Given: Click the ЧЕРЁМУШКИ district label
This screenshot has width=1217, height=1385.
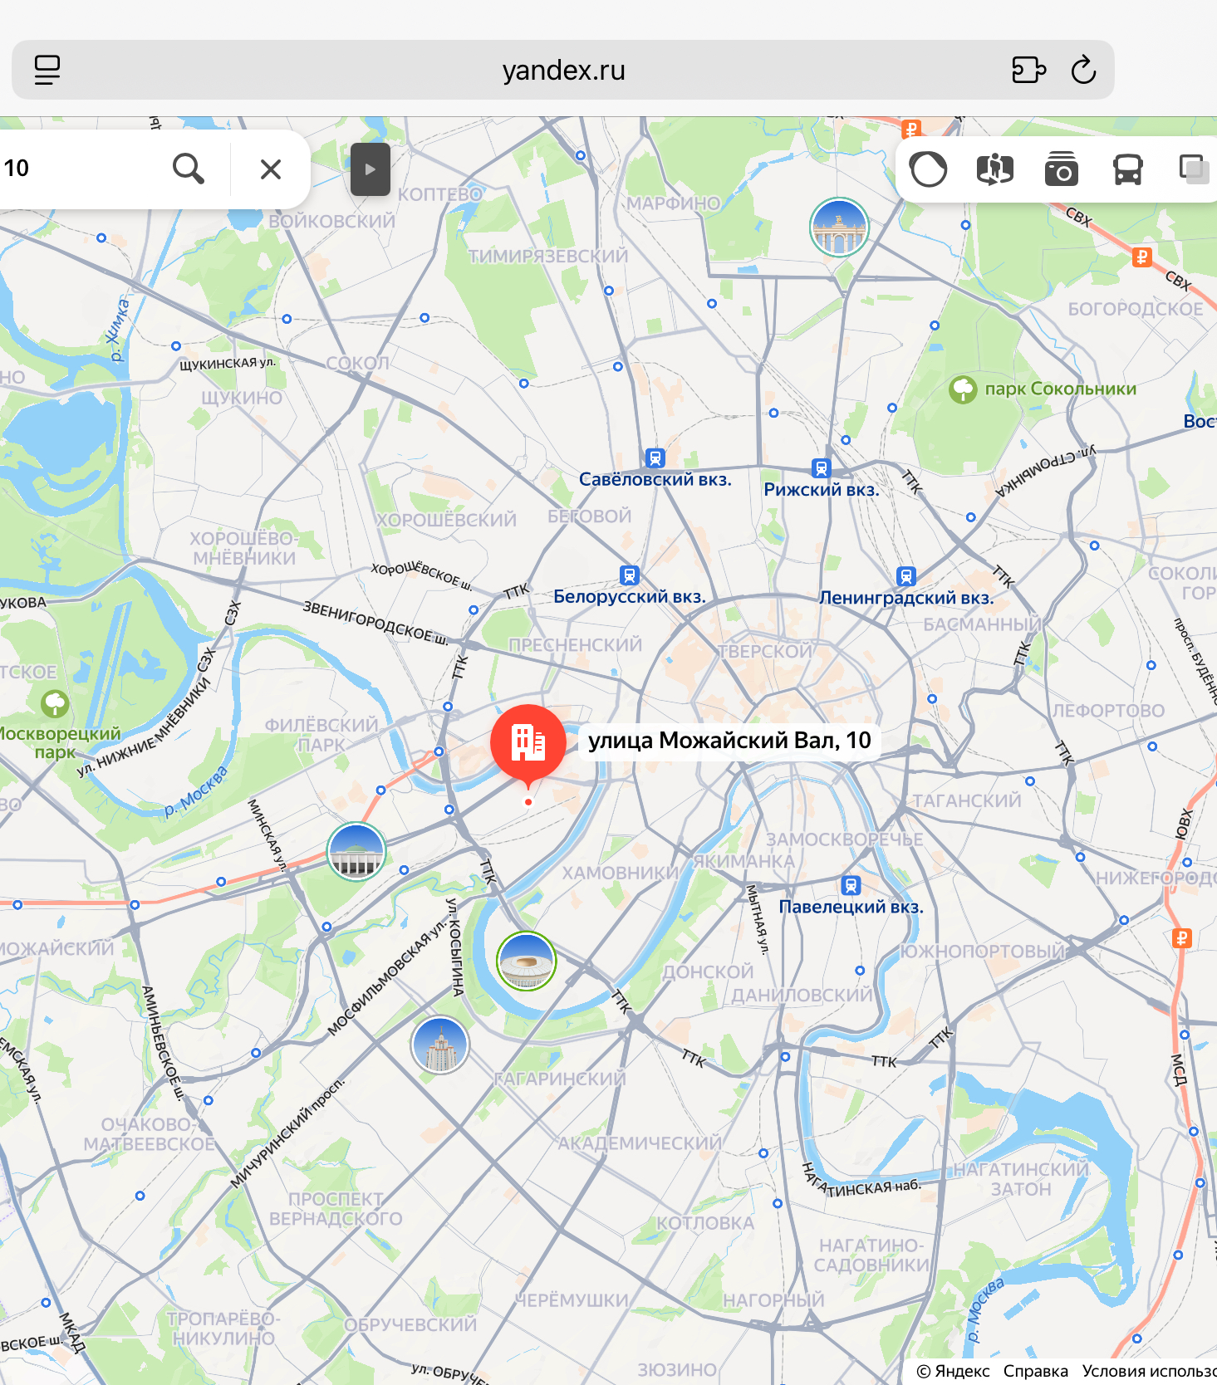Looking at the screenshot, I should click(572, 1300).
